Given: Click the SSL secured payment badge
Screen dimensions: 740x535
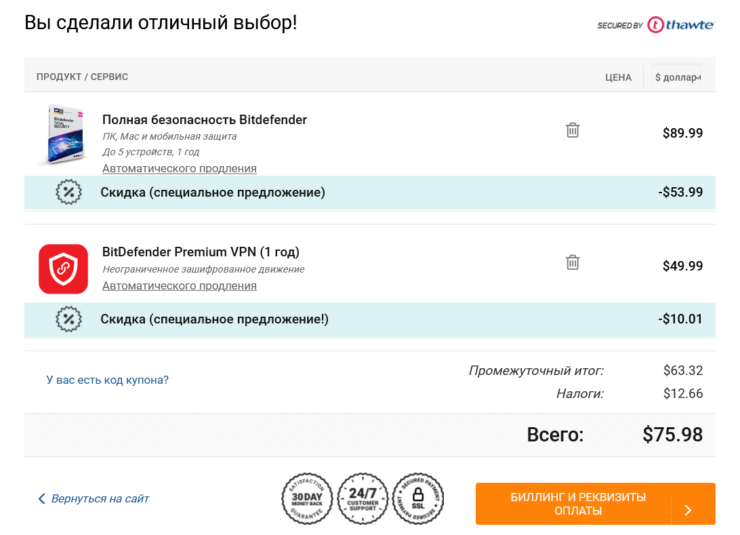Looking at the screenshot, I should pos(417,498).
